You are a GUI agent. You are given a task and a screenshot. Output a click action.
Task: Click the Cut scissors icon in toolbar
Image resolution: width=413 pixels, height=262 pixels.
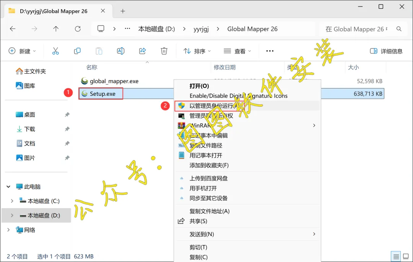(x=55, y=51)
